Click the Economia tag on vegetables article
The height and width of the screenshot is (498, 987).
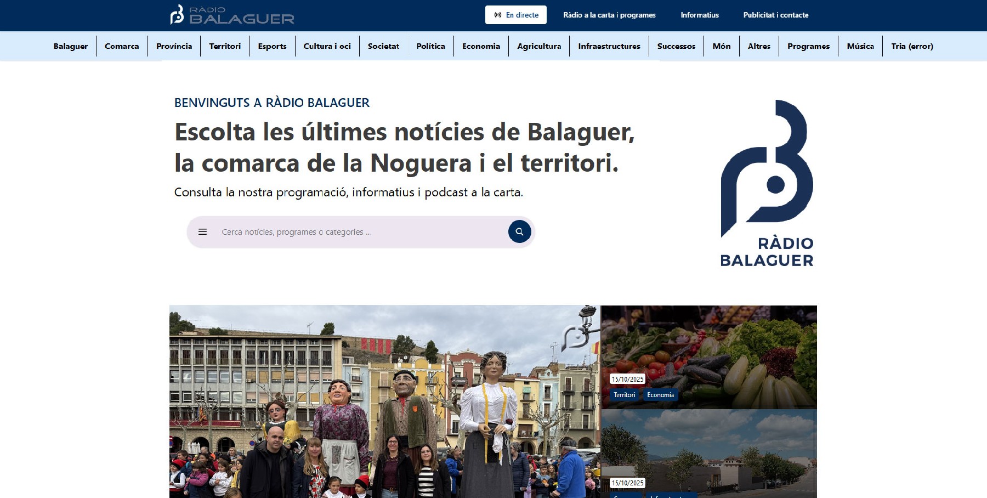click(x=660, y=395)
